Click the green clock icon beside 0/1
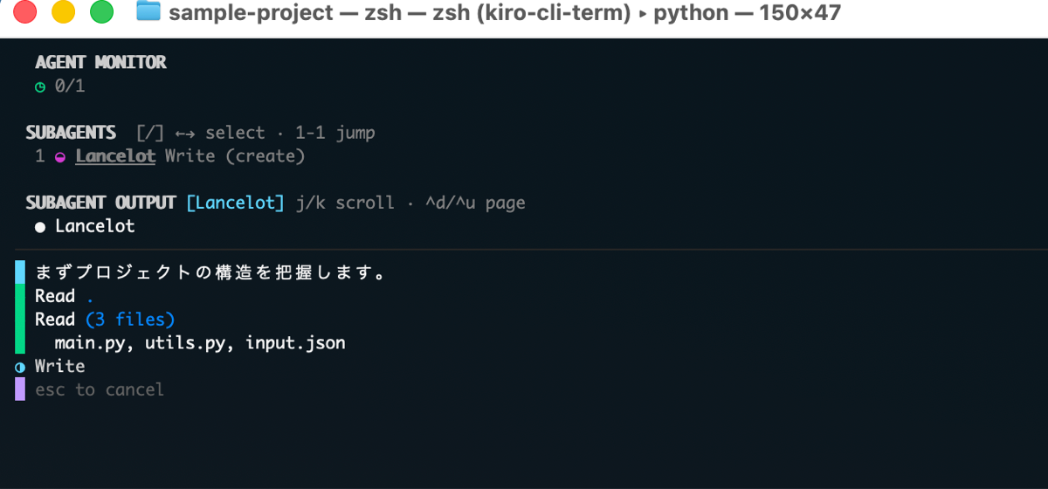 coord(40,86)
